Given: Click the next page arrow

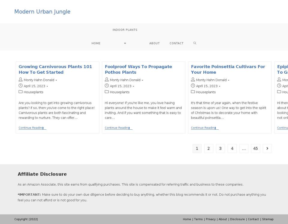Looking at the screenshot, I should 267,149.
